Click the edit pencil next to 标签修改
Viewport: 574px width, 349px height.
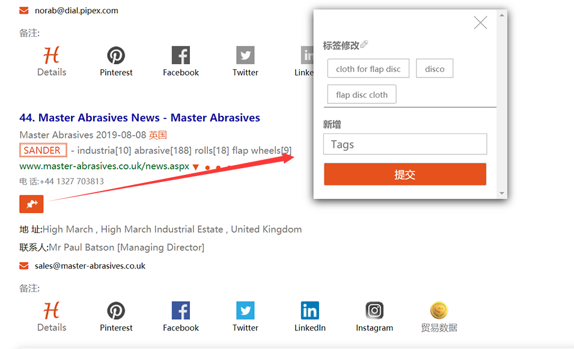tap(364, 44)
